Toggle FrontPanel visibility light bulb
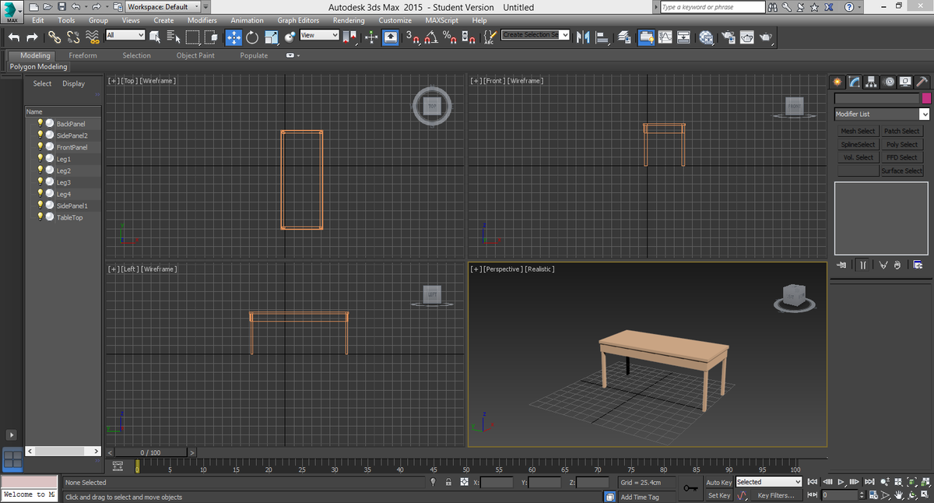The image size is (934, 503). tap(40, 146)
